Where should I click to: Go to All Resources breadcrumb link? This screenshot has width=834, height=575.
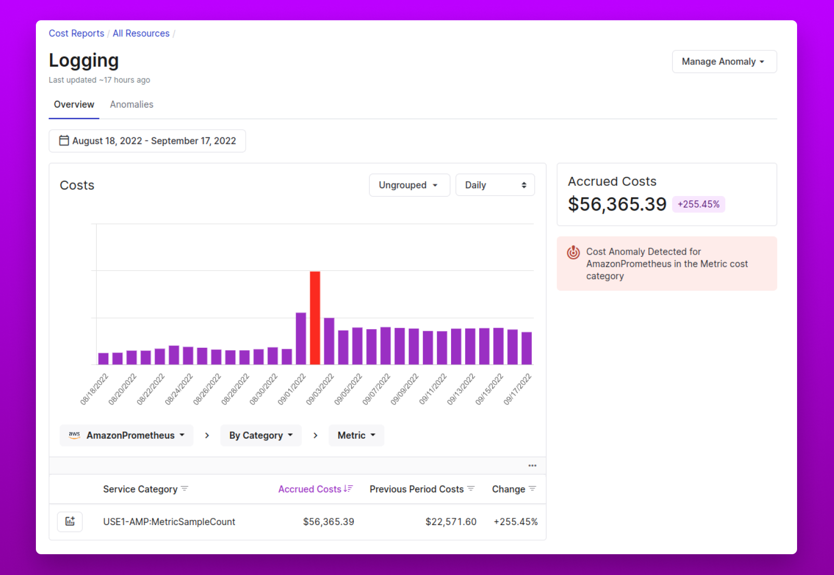pos(141,33)
